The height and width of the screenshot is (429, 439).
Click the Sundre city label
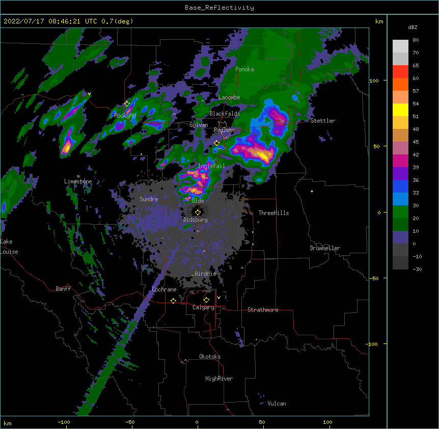(149, 199)
